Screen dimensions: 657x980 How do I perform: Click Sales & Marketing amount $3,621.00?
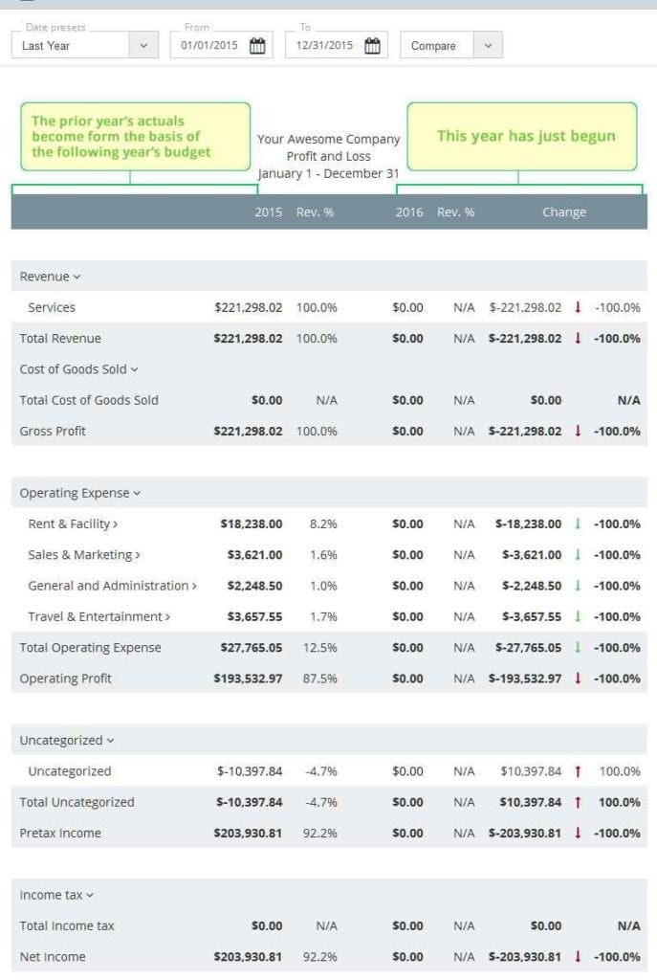254,555
